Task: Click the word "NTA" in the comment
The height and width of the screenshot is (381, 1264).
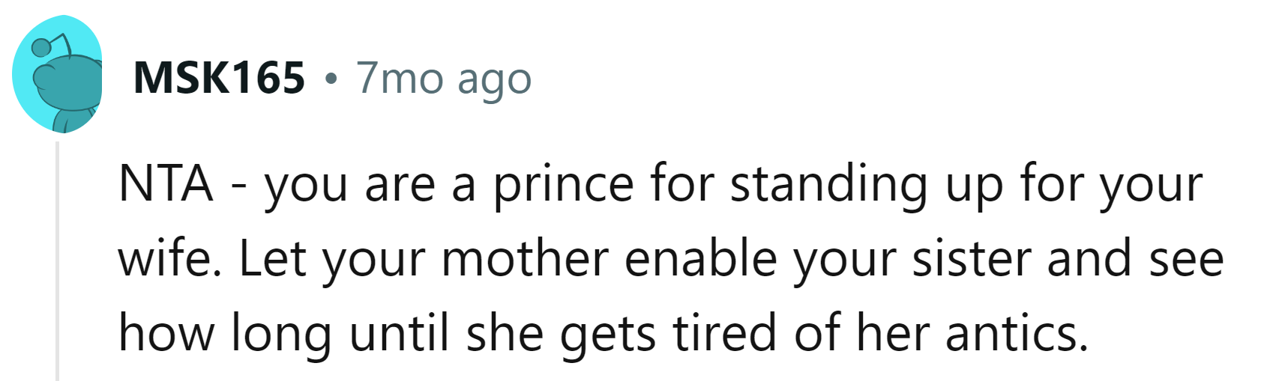Action: coord(166,184)
